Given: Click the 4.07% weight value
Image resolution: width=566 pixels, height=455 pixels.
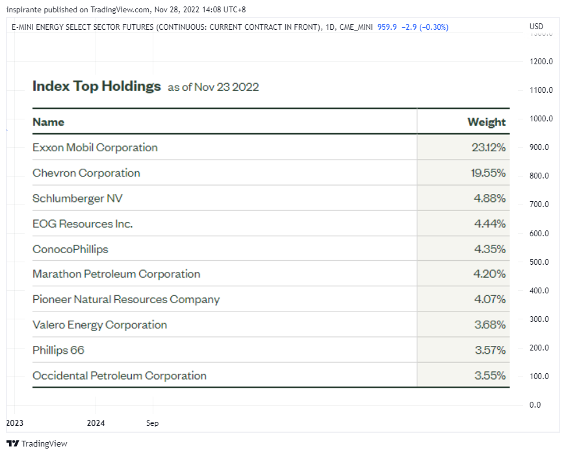Looking at the screenshot, I should (490, 299).
